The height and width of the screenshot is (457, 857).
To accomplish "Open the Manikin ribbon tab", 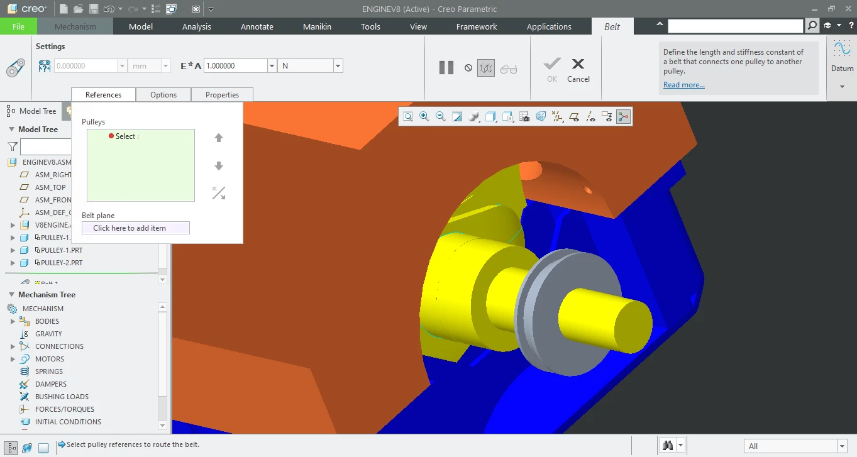I will (x=317, y=26).
